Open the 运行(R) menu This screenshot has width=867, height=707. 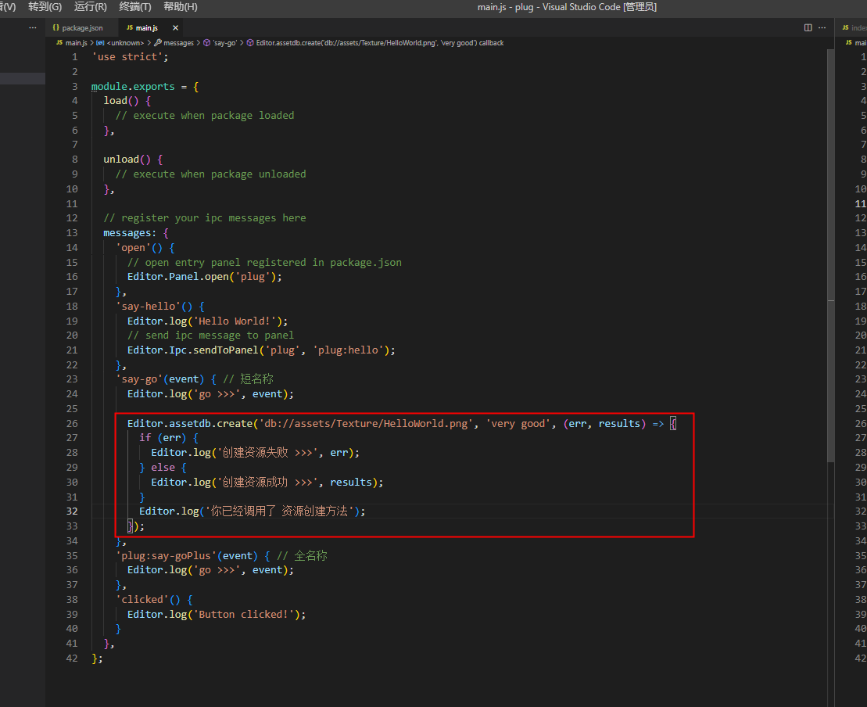coord(90,6)
